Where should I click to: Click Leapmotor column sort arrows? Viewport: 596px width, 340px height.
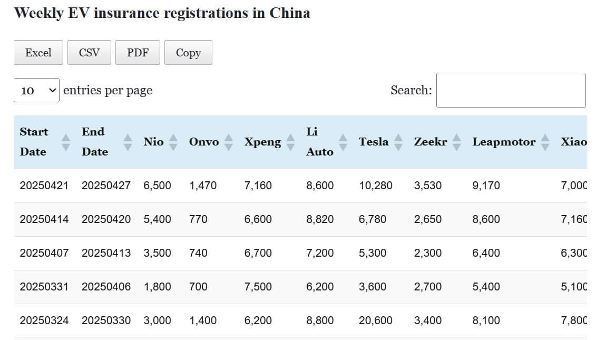tap(545, 142)
